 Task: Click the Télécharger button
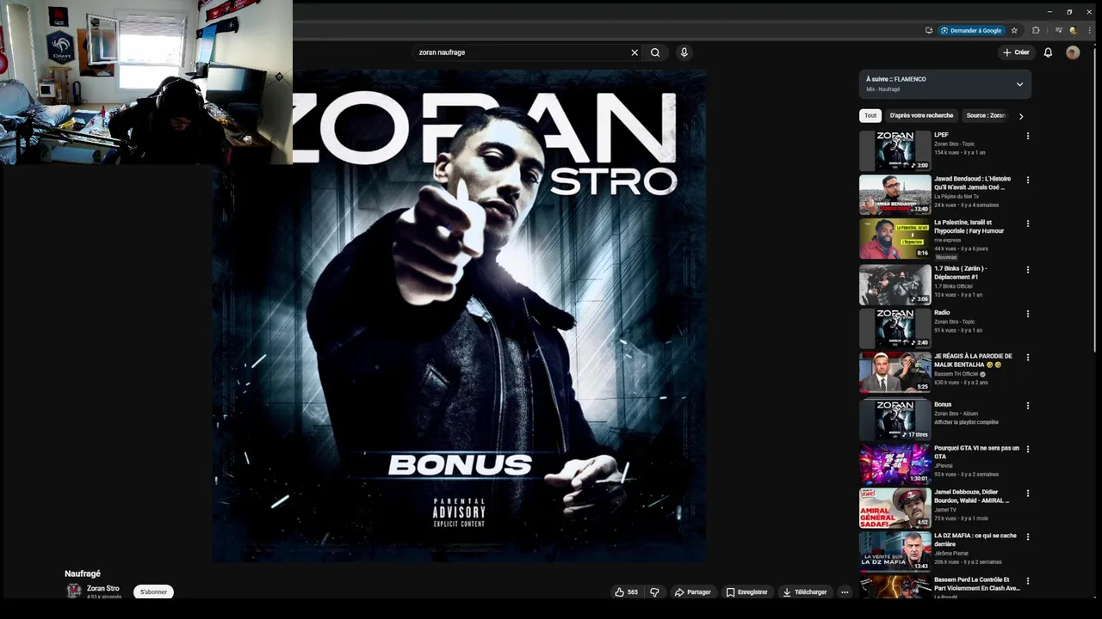804,592
